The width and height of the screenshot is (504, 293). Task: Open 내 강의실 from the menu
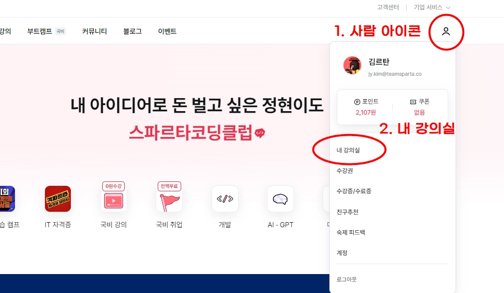tap(348, 150)
